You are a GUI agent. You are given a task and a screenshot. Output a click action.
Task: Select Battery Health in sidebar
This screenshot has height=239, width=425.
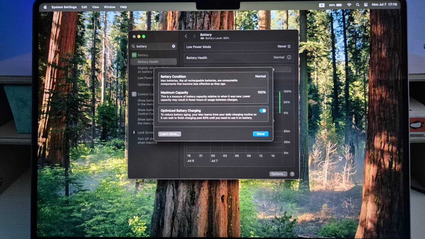[x=153, y=62]
